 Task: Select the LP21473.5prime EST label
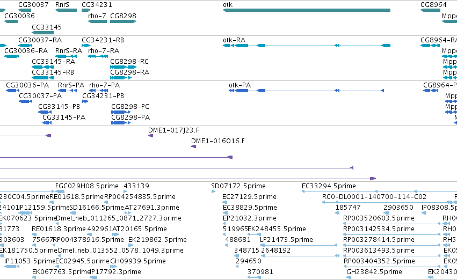287,240
